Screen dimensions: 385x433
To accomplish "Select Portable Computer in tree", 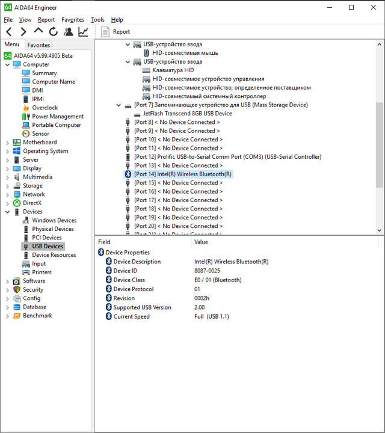I will click(57, 125).
